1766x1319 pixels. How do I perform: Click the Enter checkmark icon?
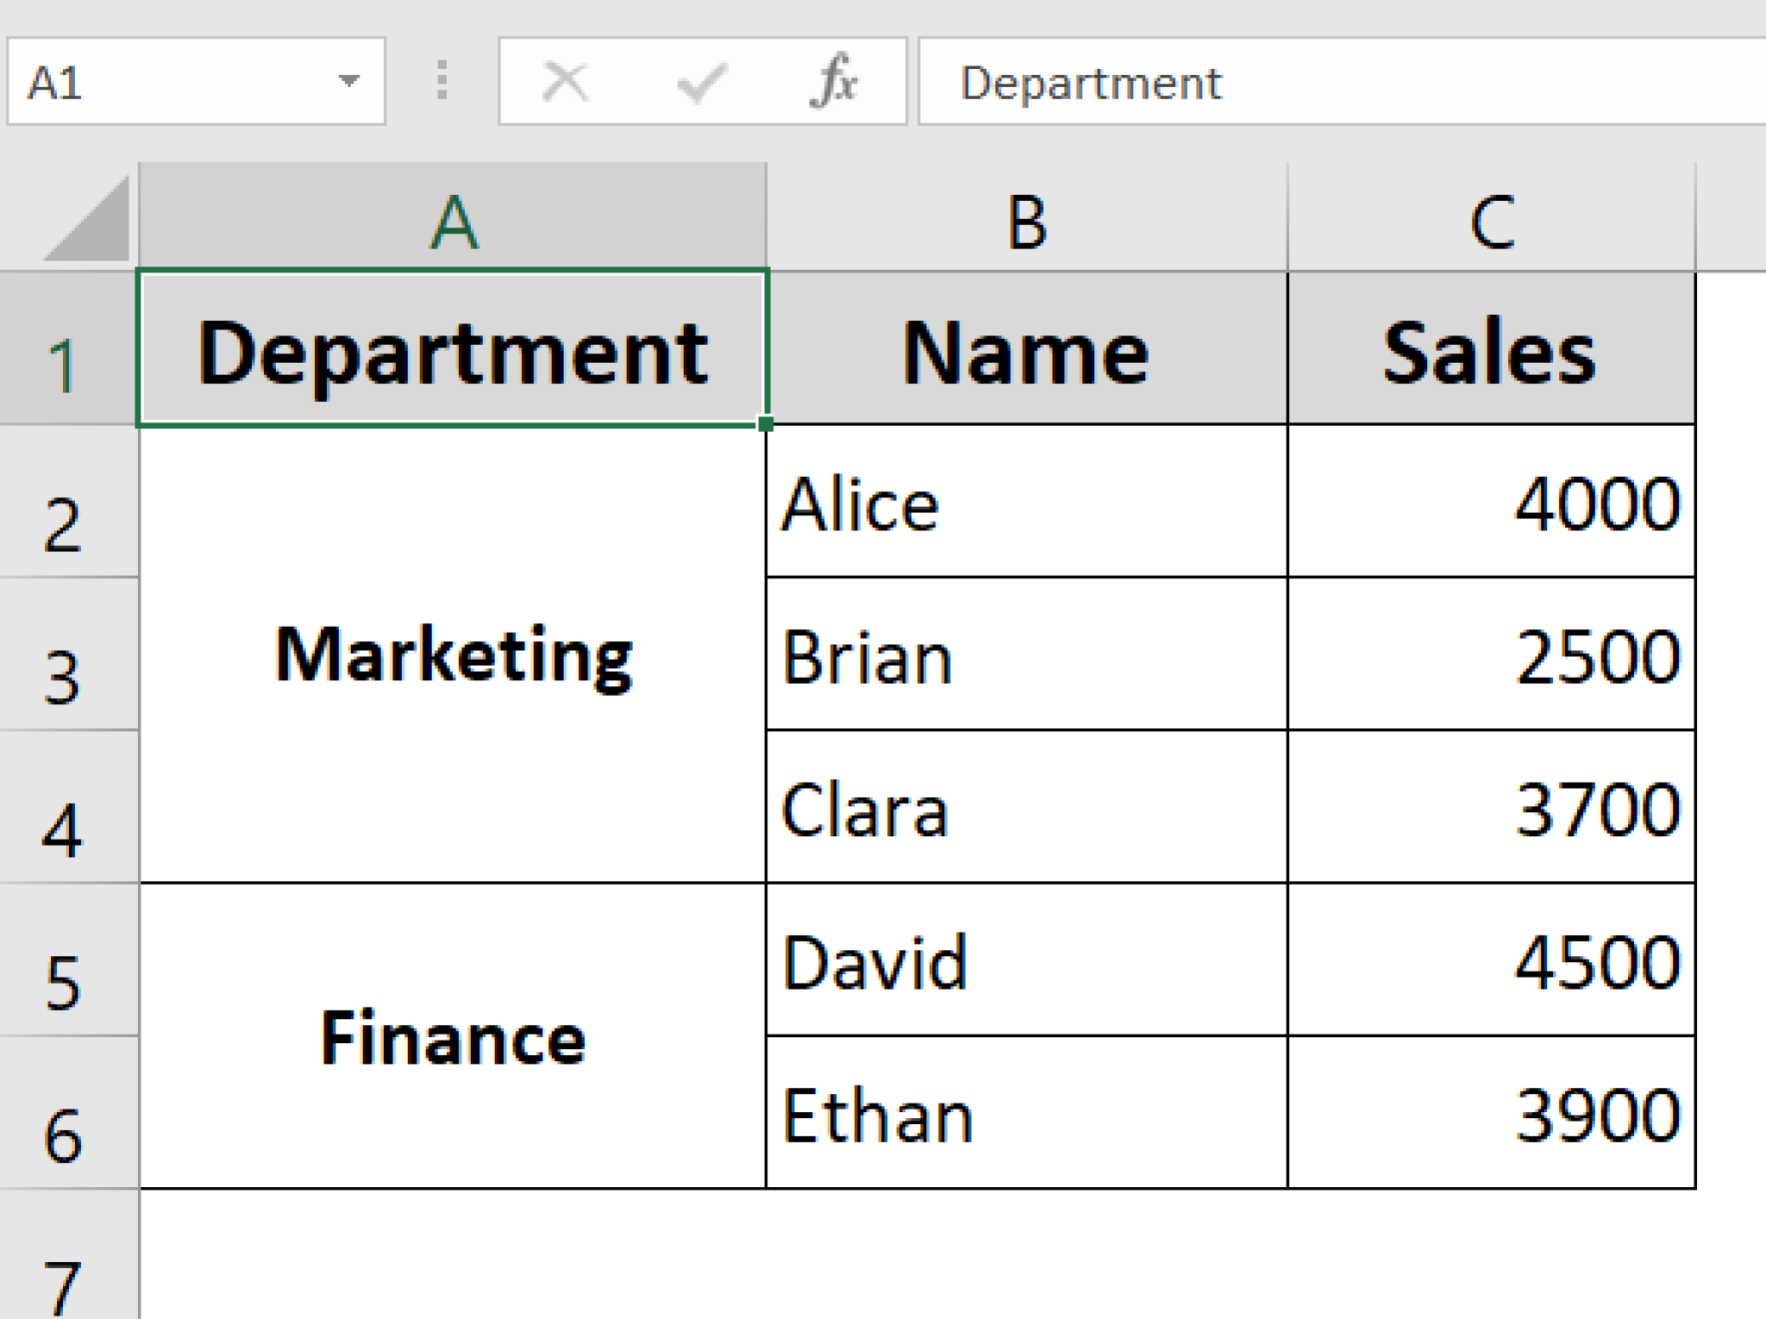coord(701,82)
